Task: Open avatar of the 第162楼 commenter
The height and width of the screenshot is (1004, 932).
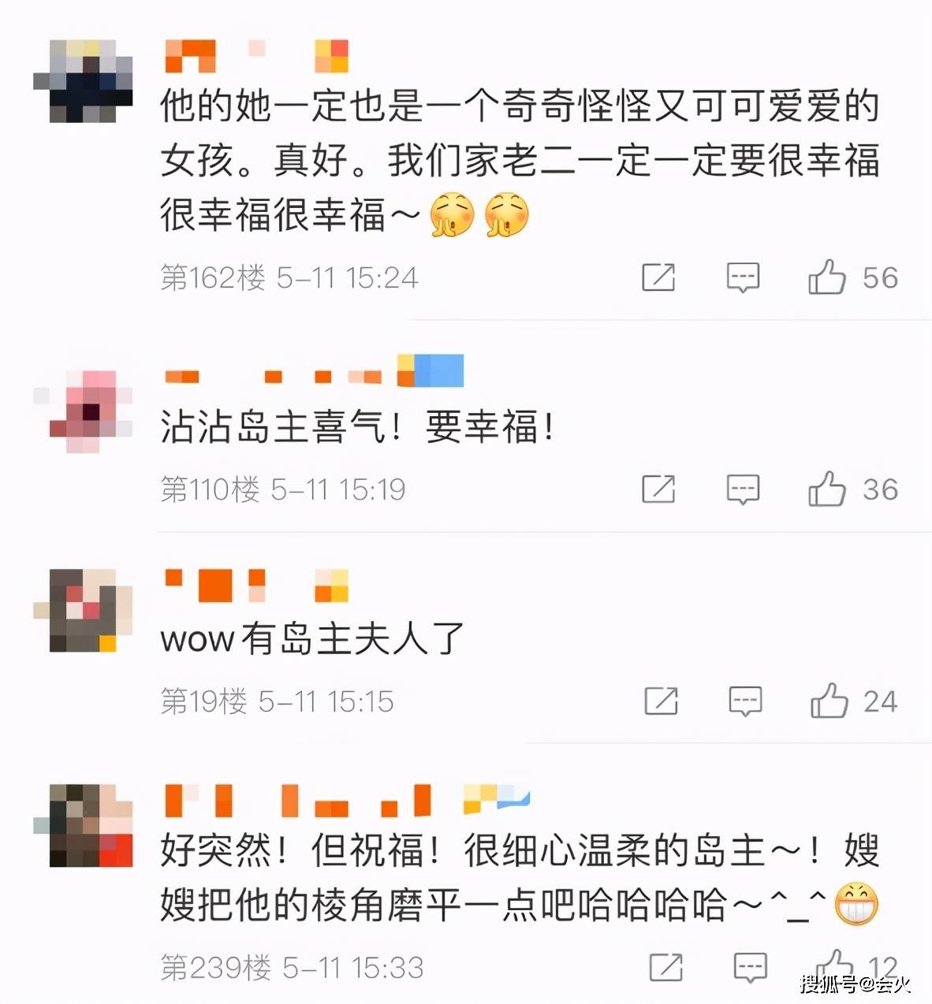Action: click(83, 80)
